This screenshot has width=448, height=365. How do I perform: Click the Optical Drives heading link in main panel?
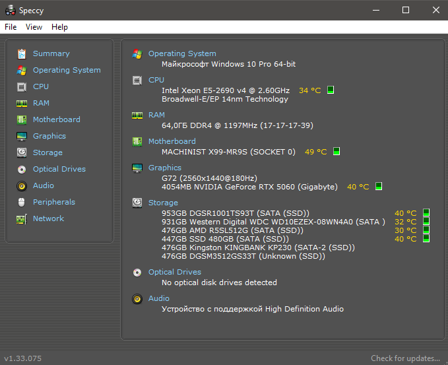pyautogui.click(x=175, y=272)
